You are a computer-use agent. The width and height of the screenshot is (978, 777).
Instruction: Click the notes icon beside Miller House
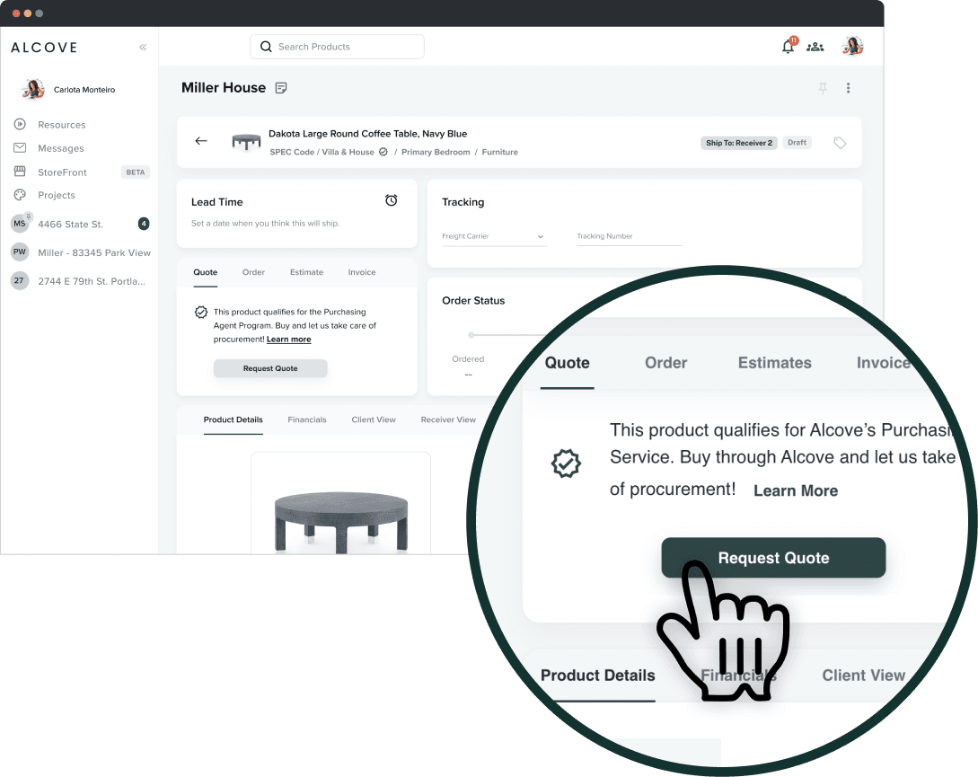pos(281,88)
